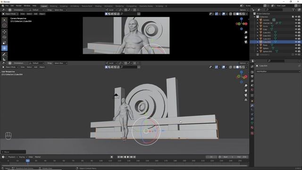This screenshot has height=170, width=302.
Task: Switch to the Shading workspace tab
Action: coord(98,6)
